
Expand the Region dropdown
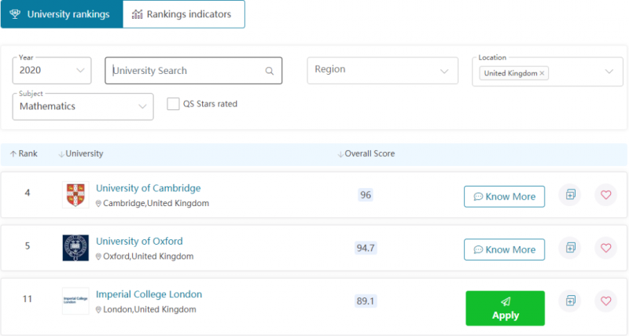click(x=382, y=70)
